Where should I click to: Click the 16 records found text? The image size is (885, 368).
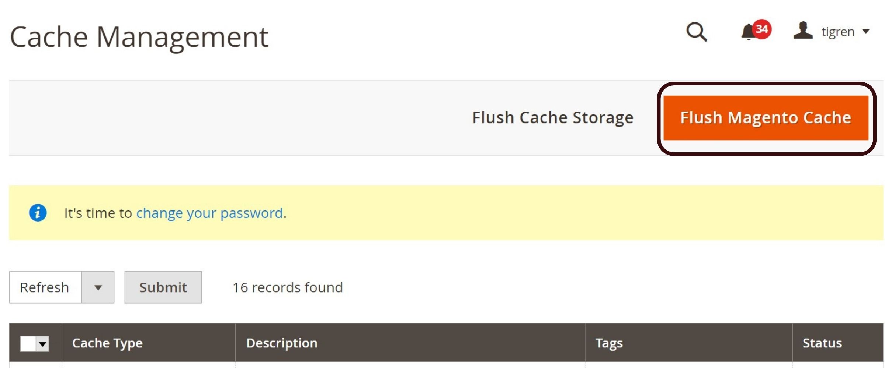288,287
